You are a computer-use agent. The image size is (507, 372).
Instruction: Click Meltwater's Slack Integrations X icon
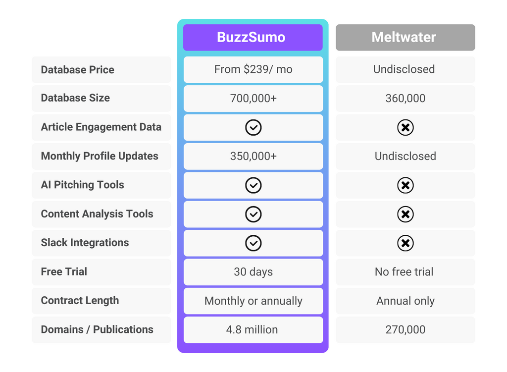click(405, 243)
